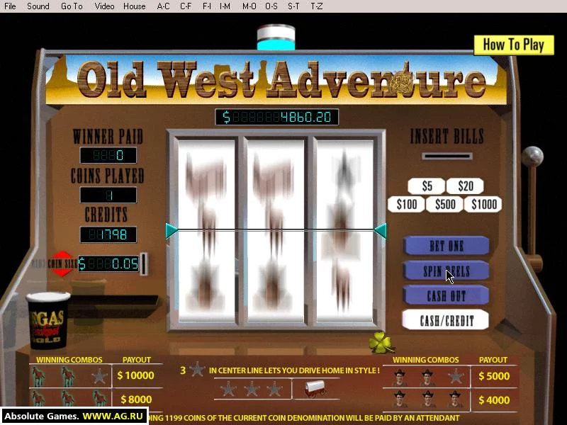Viewport: 567px width, 425px height.
Task: Click the cyan light atop the machine
Action: (276, 45)
